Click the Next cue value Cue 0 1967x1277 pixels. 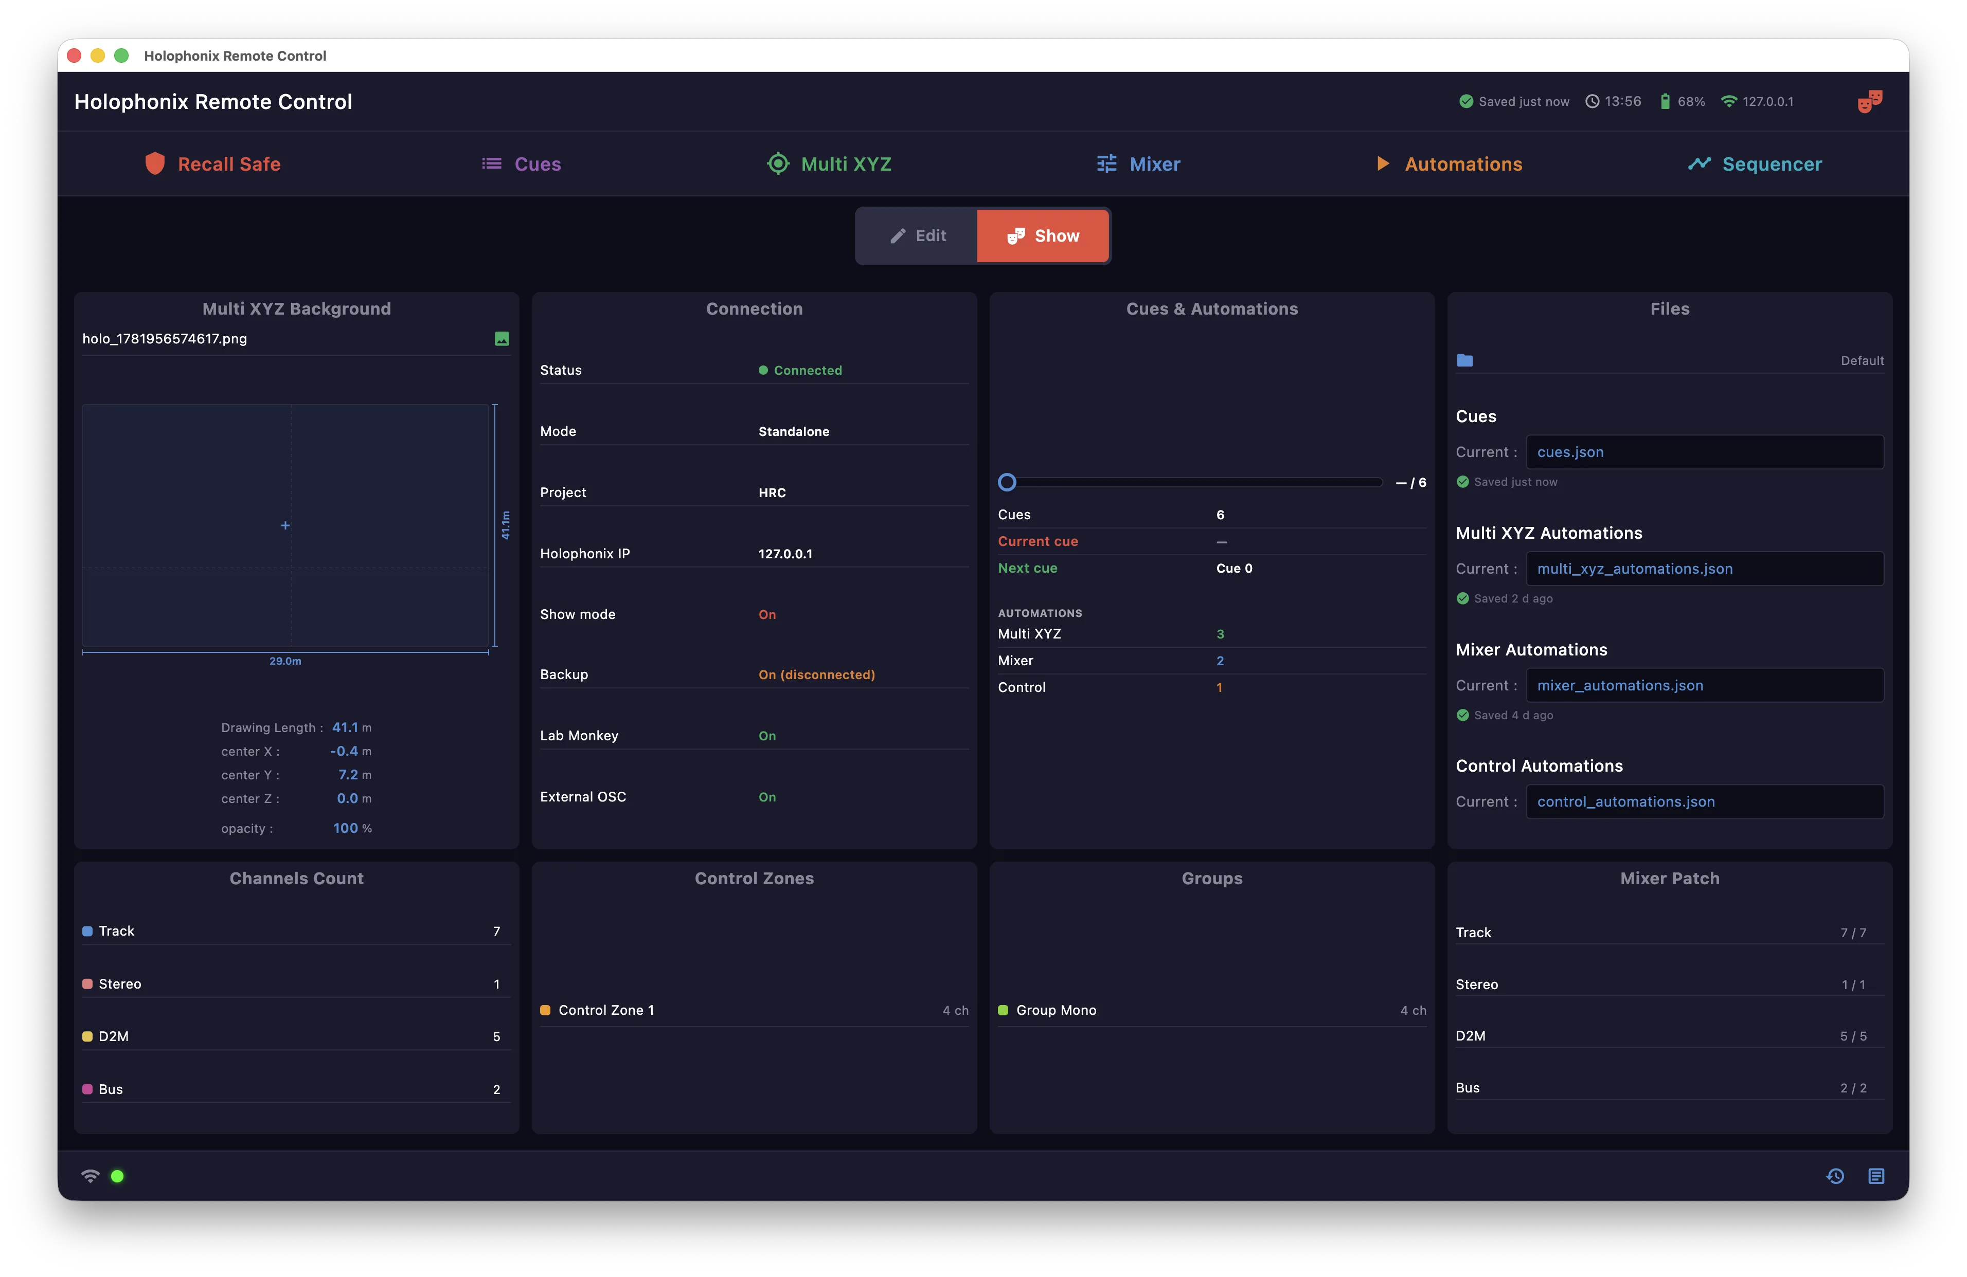[1234, 568]
